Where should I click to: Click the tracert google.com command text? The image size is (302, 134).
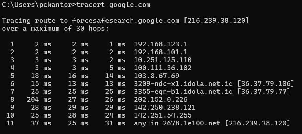113,5
